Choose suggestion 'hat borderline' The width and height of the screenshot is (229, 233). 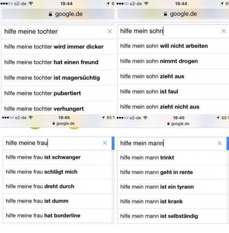[57, 215]
